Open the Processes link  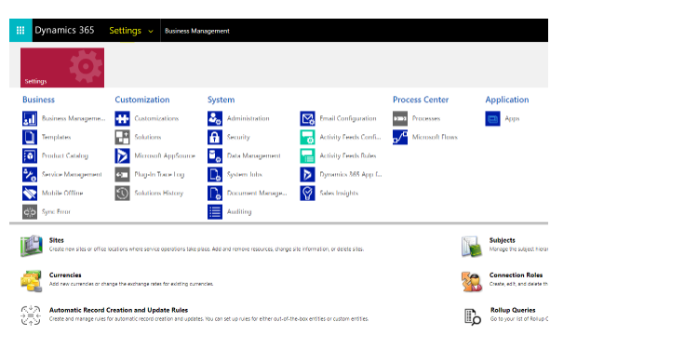pos(426,119)
